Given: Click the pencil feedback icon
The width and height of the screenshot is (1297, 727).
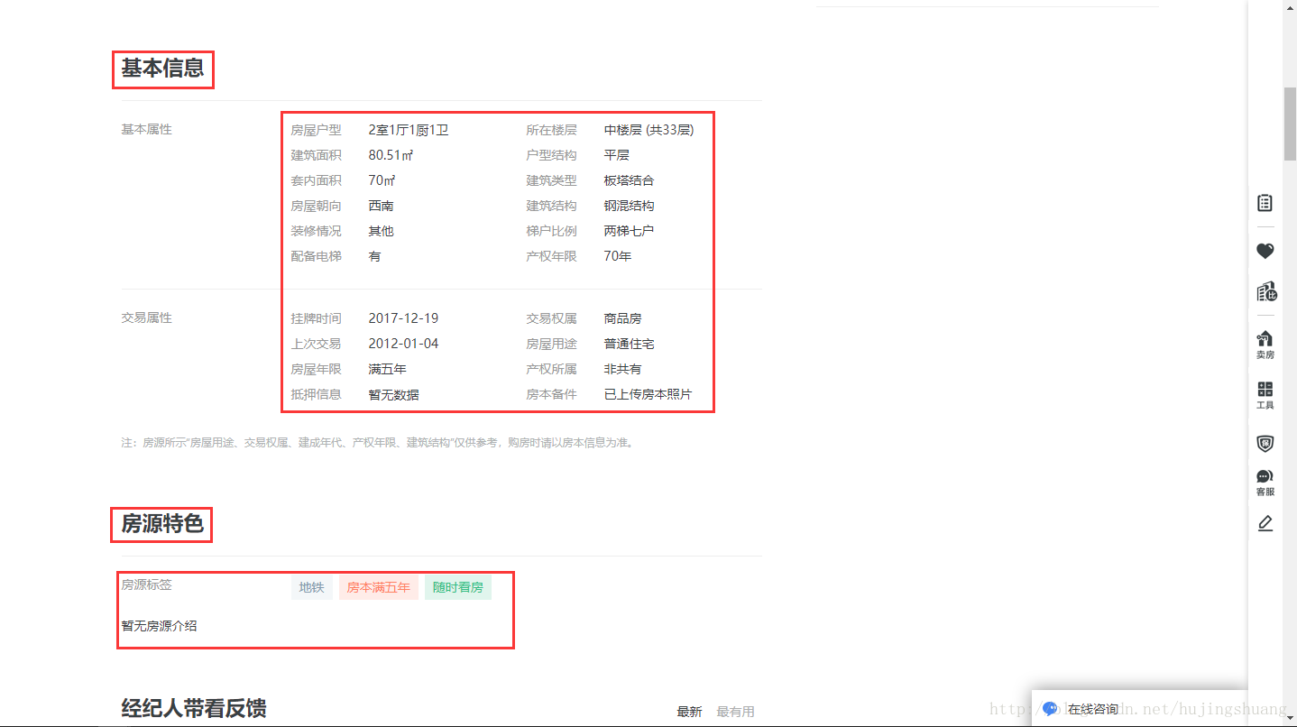Looking at the screenshot, I should point(1265,523).
